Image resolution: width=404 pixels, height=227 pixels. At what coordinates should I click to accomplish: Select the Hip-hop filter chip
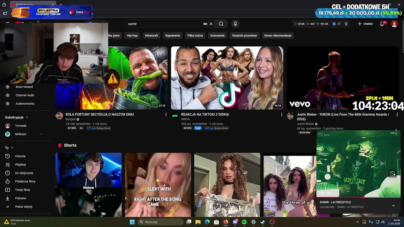click(x=132, y=36)
